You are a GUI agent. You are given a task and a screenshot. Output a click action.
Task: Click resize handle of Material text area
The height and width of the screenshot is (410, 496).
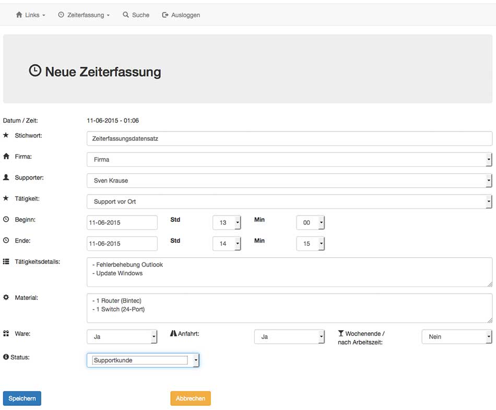tap(490, 320)
